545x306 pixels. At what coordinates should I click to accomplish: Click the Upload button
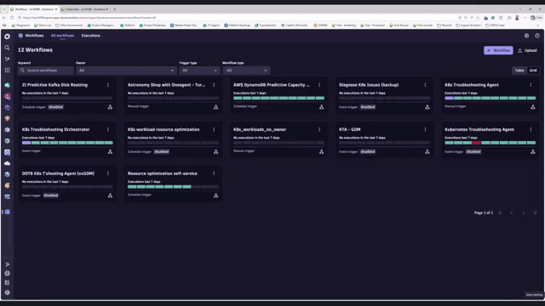pos(527,50)
